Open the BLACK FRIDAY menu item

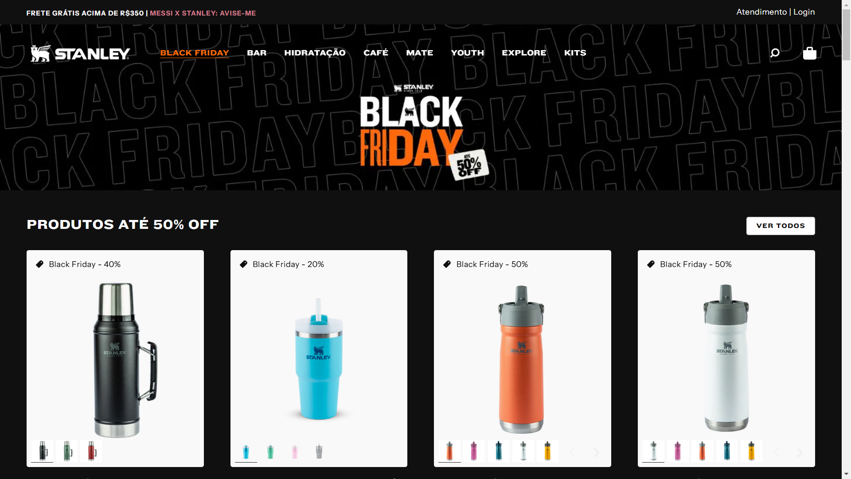tap(195, 53)
